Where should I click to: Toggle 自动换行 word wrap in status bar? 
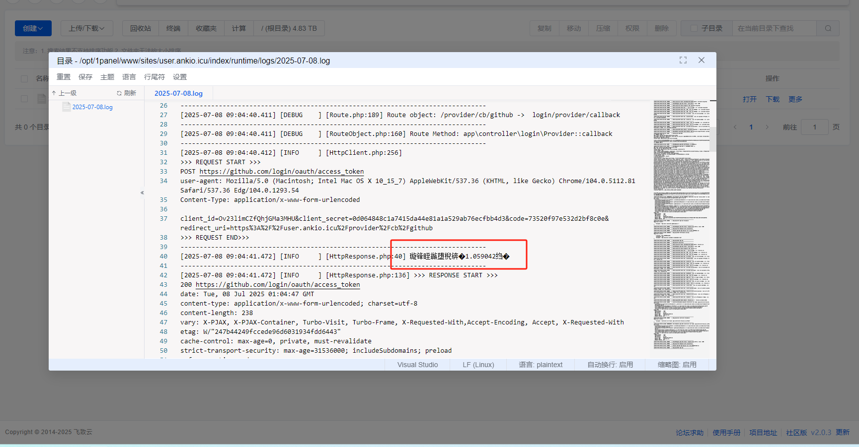(x=610, y=365)
